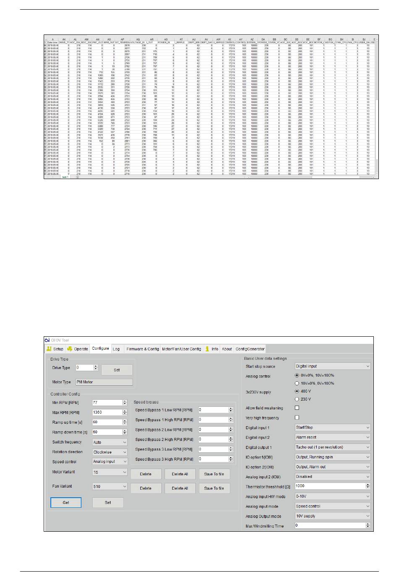The height and width of the screenshot is (583, 399).
Task: Click the Drive Type spinner arrows
Action: pyautogui.click(x=96, y=367)
